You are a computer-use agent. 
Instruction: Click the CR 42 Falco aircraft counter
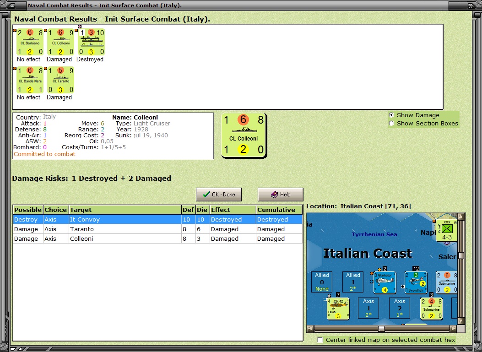coord(338,309)
